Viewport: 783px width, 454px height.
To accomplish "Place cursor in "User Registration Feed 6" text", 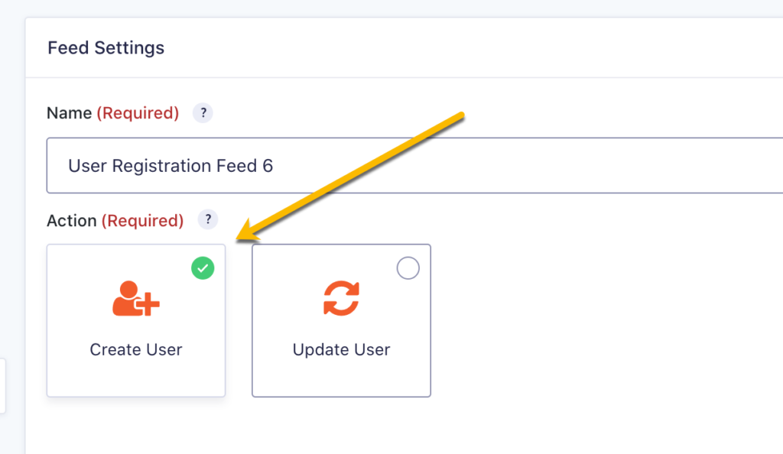I will pyautogui.click(x=171, y=166).
